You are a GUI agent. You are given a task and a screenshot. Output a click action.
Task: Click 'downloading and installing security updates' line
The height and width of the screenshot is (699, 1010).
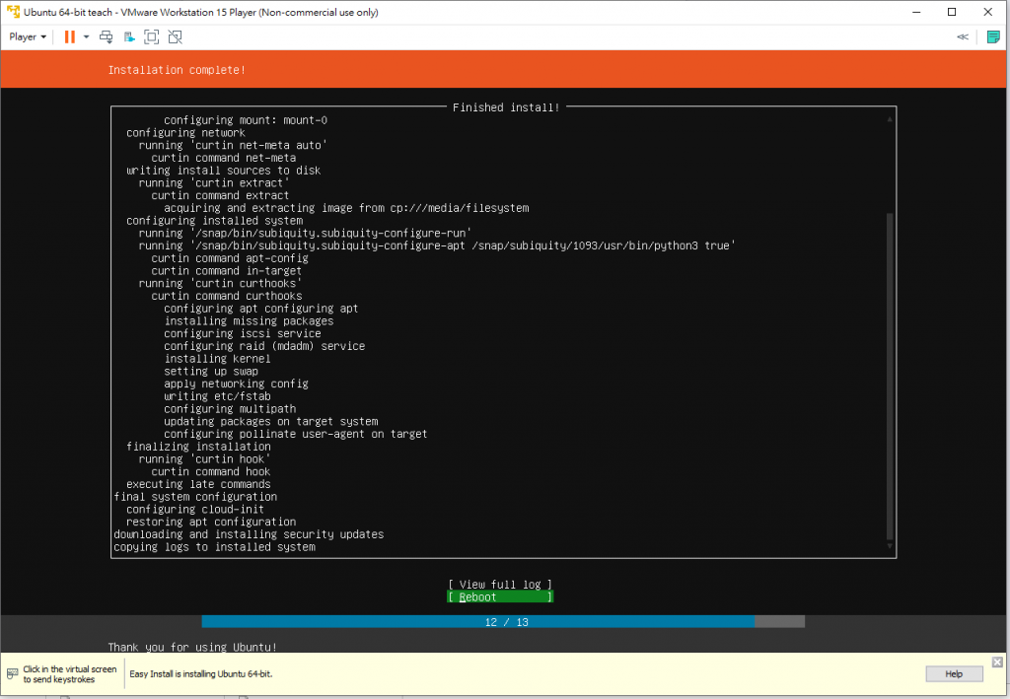(x=249, y=534)
